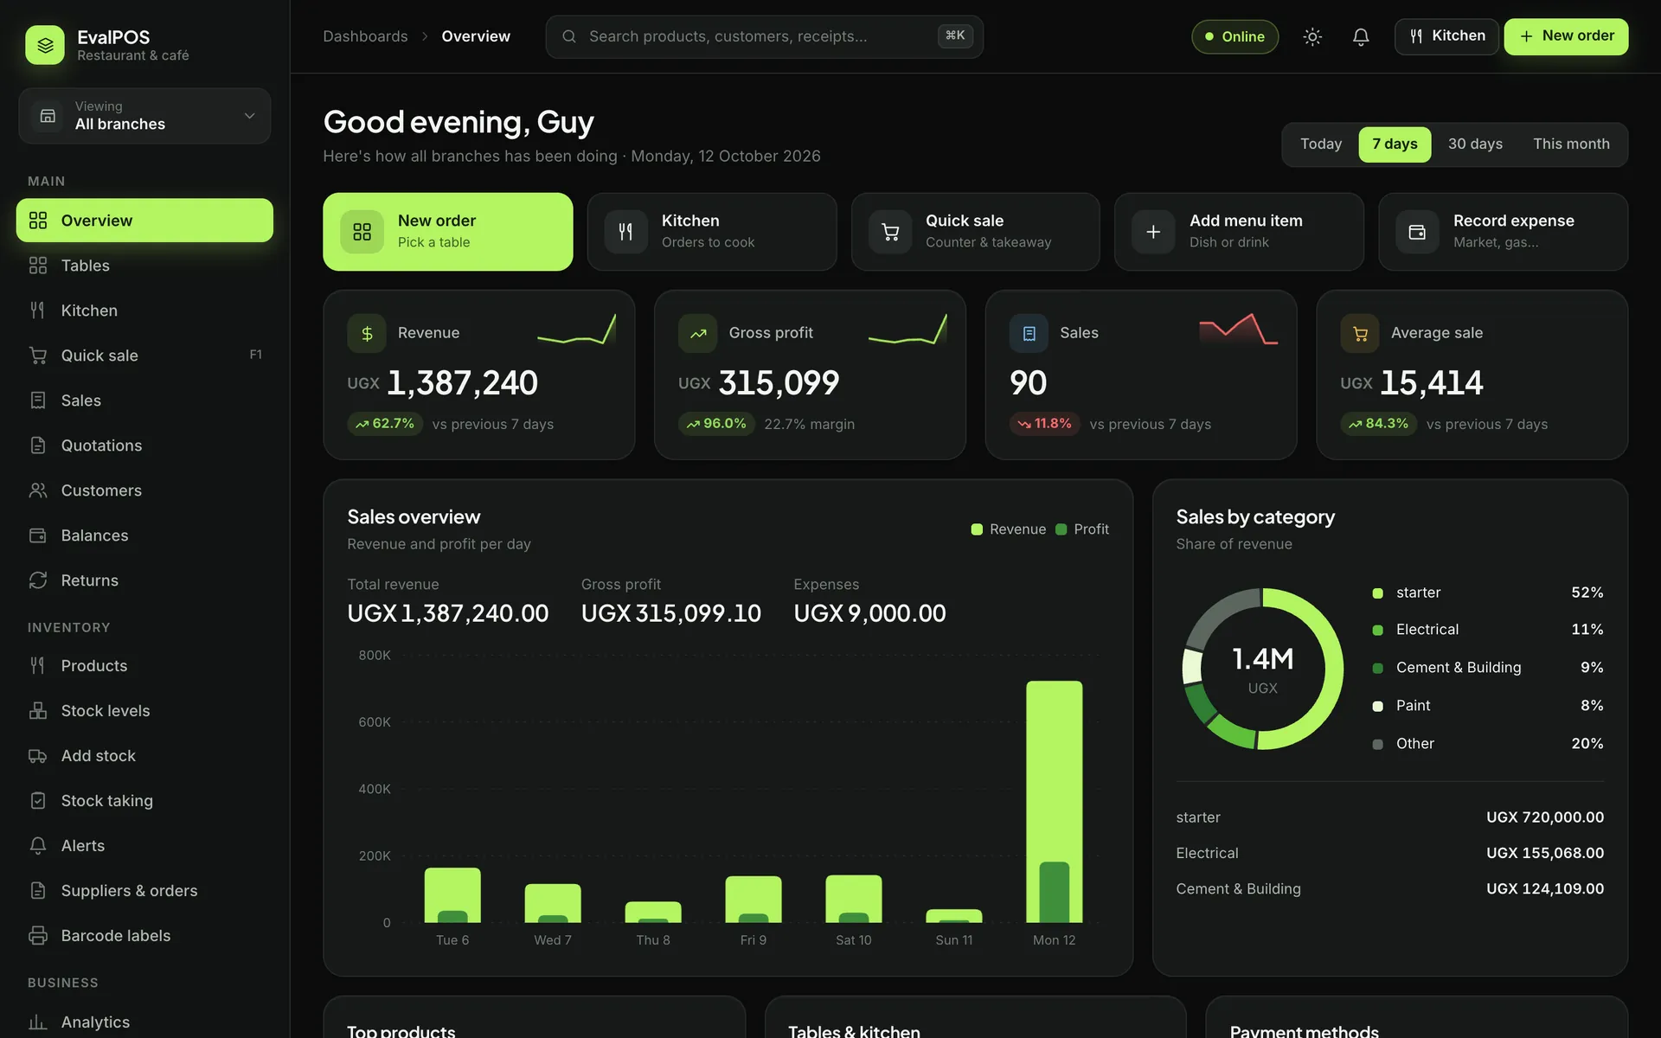Click the EvalPOS logo icon

[x=45, y=45]
